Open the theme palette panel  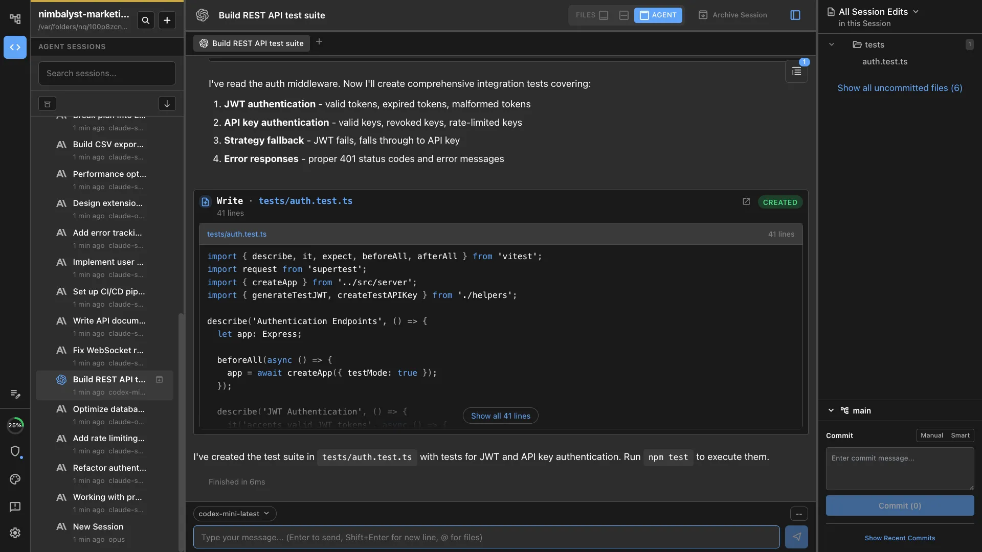15,479
